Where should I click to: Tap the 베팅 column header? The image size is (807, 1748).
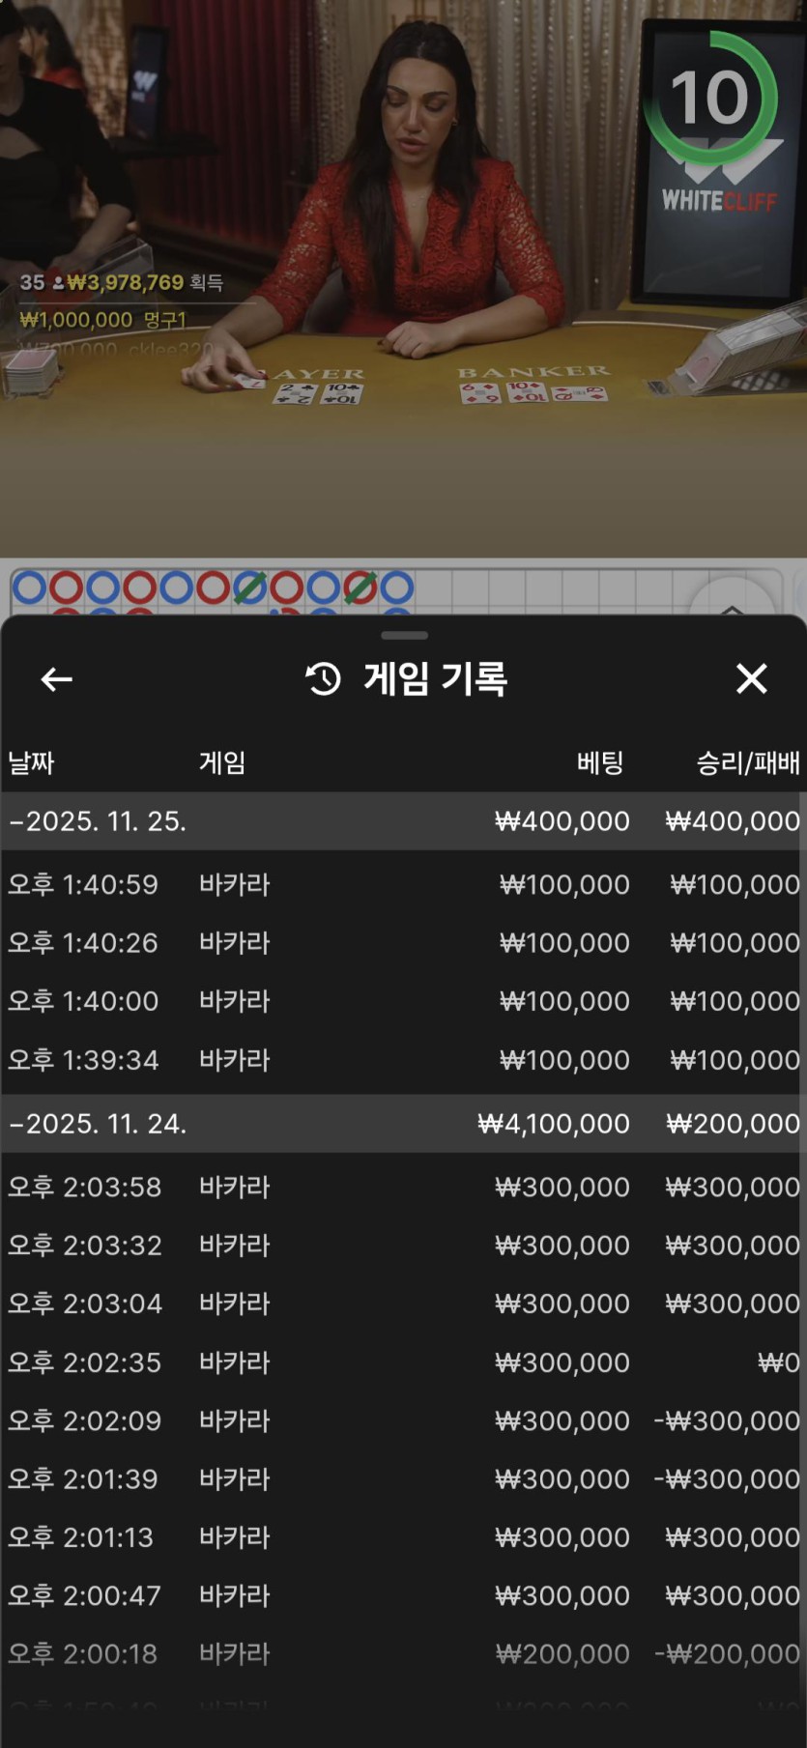click(600, 763)
